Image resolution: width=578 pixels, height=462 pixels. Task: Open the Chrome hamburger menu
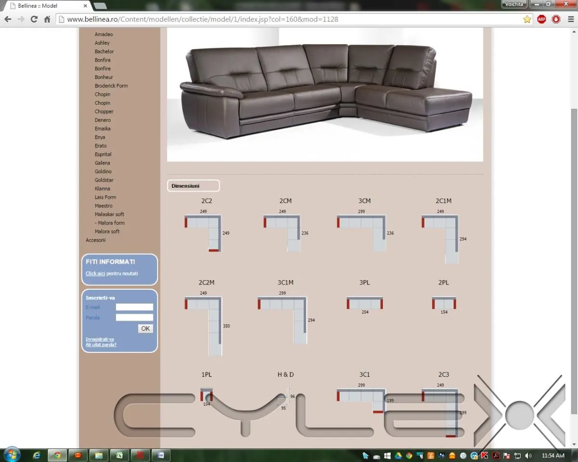(570, 19)
